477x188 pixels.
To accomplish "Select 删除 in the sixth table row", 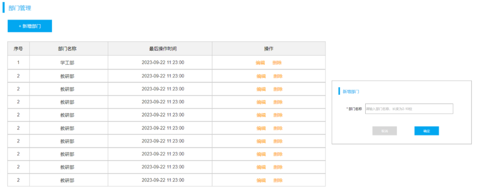I will coord(278,128).
